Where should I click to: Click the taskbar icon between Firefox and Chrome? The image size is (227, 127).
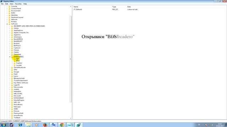click(54, 125)
